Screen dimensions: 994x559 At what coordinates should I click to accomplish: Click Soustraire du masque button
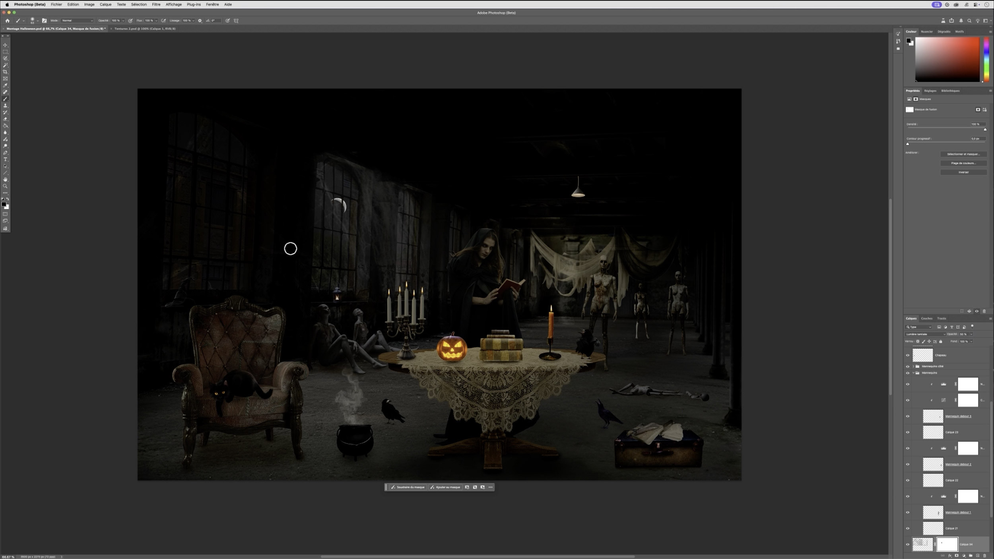[x=408, y=487]
